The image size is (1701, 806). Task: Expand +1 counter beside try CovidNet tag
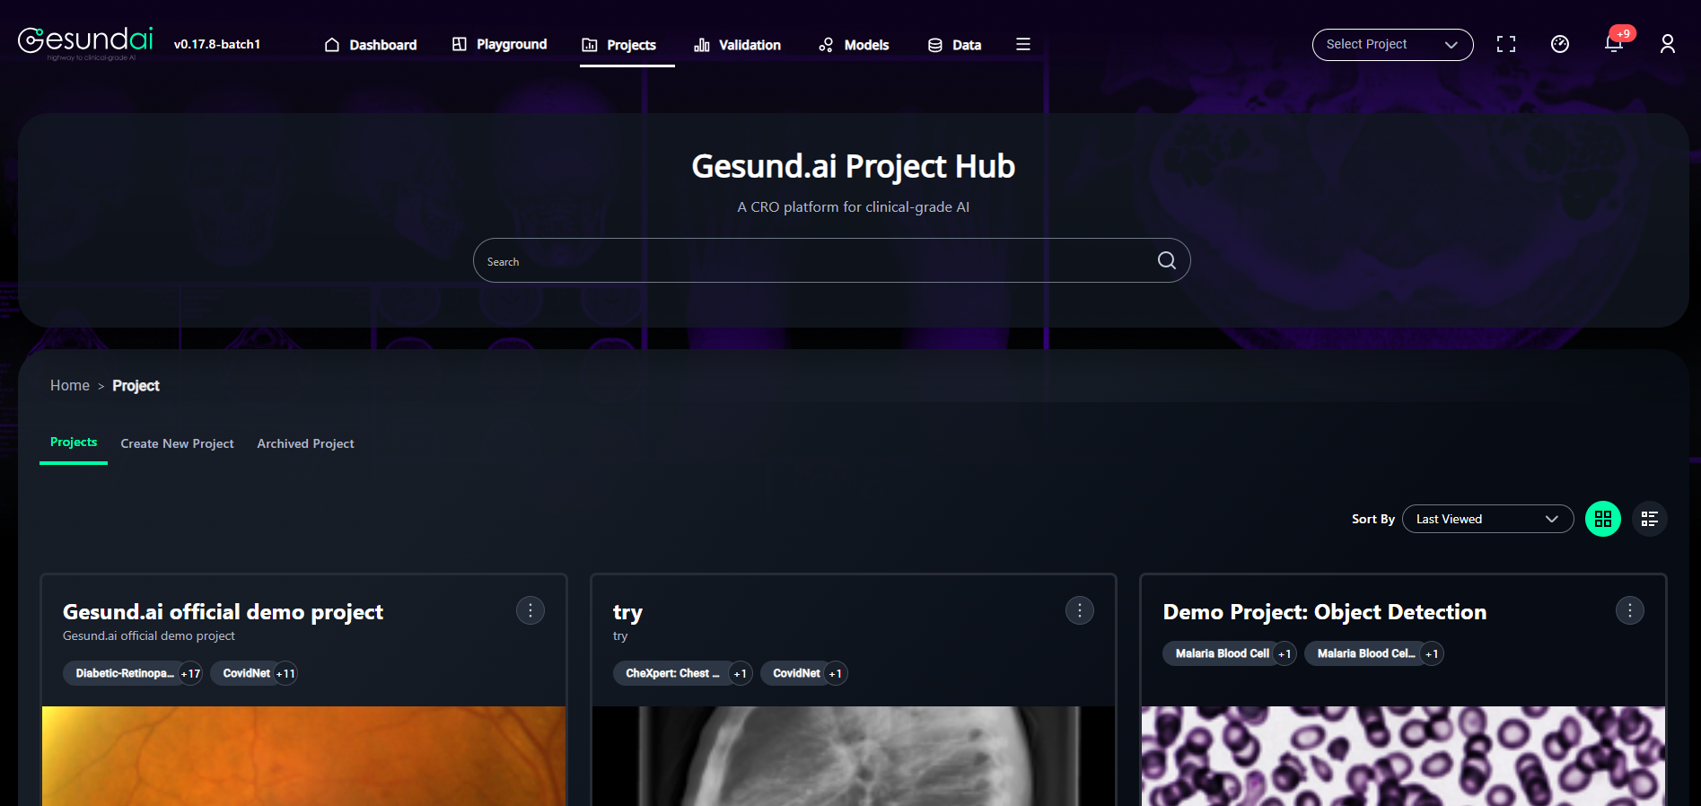(836, 673)
